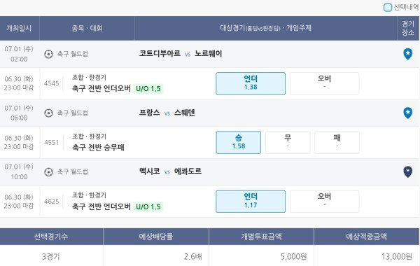Deselect 언더 1.17 for game 4625
420x266 pixels.
(x=251, y=202)
